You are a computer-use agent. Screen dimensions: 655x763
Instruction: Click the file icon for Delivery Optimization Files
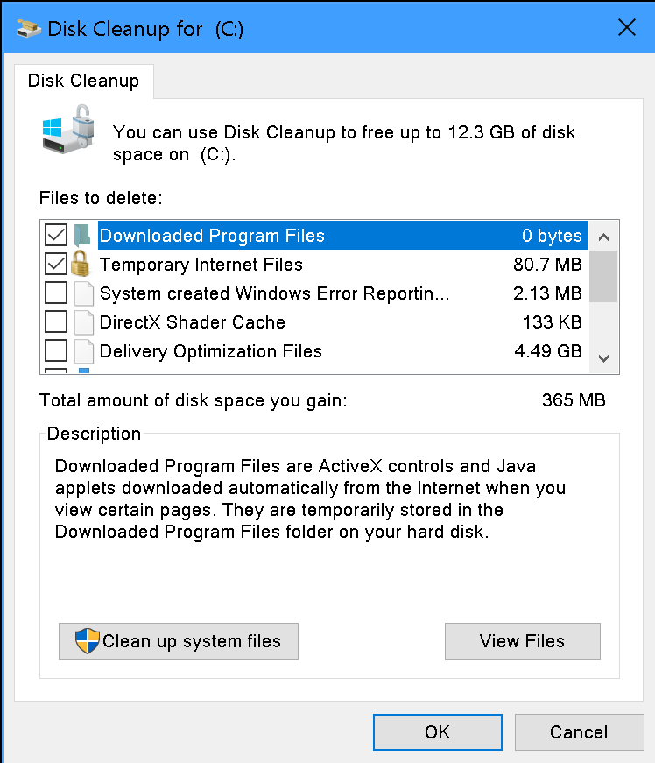(x=85, y=351)
